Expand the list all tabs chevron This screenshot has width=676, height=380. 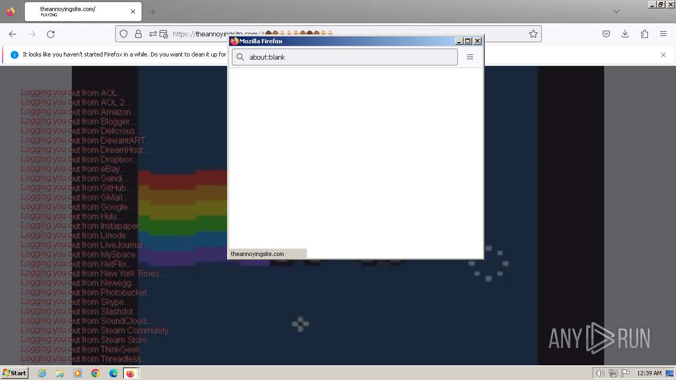(616, 12)
